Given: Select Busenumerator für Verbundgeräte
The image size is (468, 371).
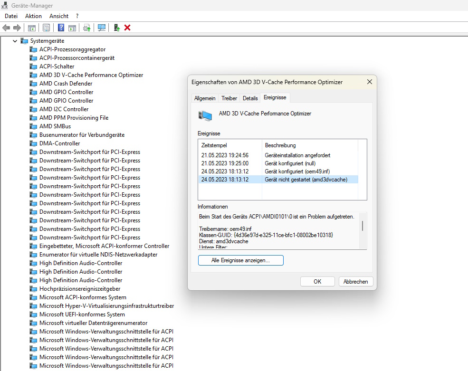Looking at the screenshot, I should coord(82,135).
